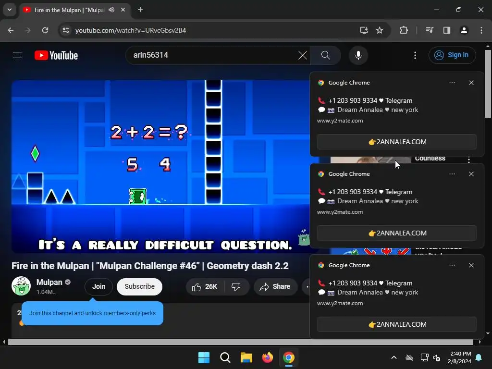492x369 pixels.
Task: Open Windows taskbar search
Action: tap(225, 357)
